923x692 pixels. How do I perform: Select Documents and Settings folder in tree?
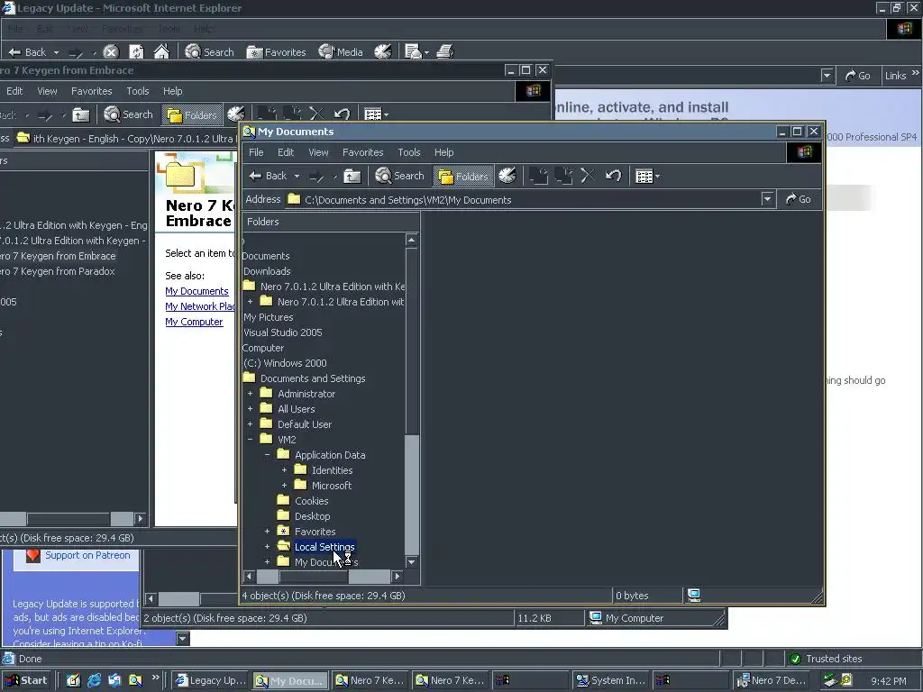pyautogui.click(x=313, y=378)
